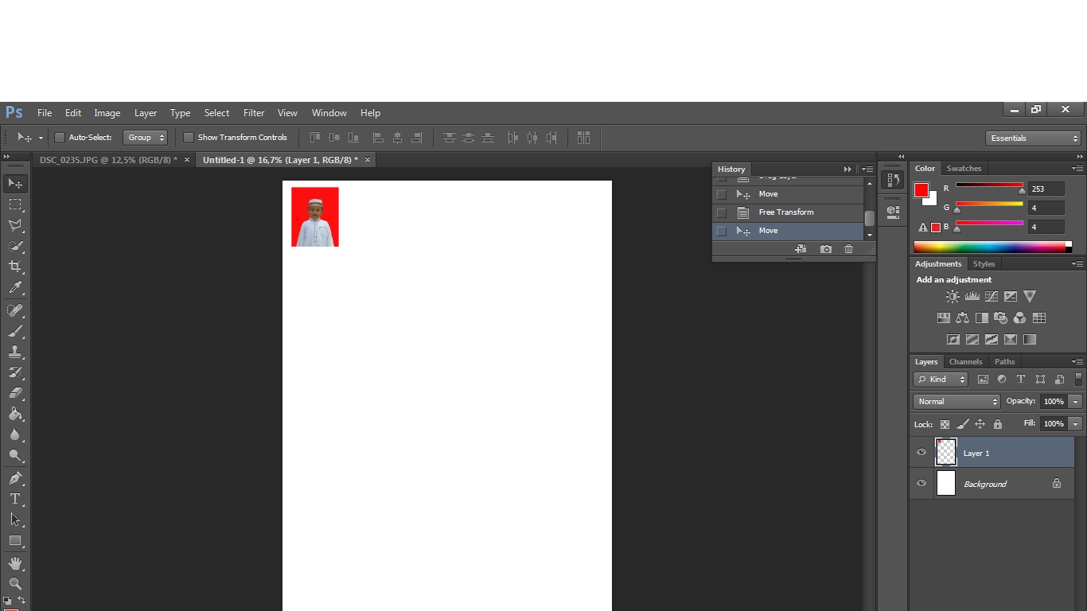Open the Opacity slider dropdown arrow
The width and height of the screenshot is (1087, 611).
1076,402
